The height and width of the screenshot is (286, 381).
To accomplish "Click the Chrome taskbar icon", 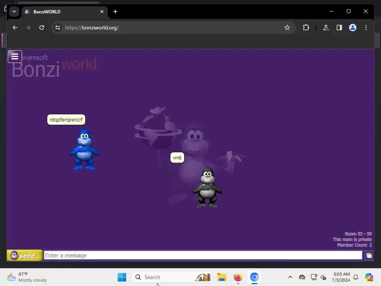I will click(x=254, y=277).
